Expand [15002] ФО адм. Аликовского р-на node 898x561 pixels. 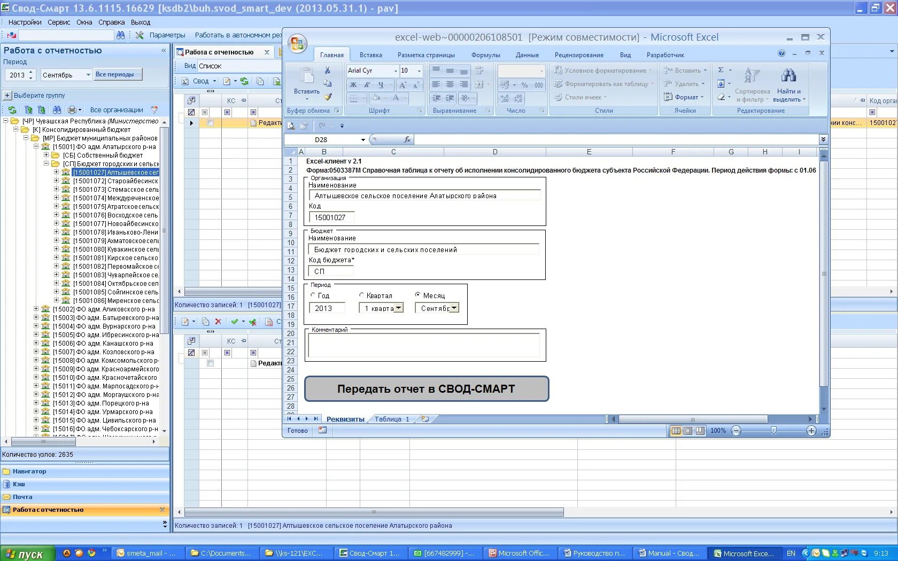coord(36,309)
